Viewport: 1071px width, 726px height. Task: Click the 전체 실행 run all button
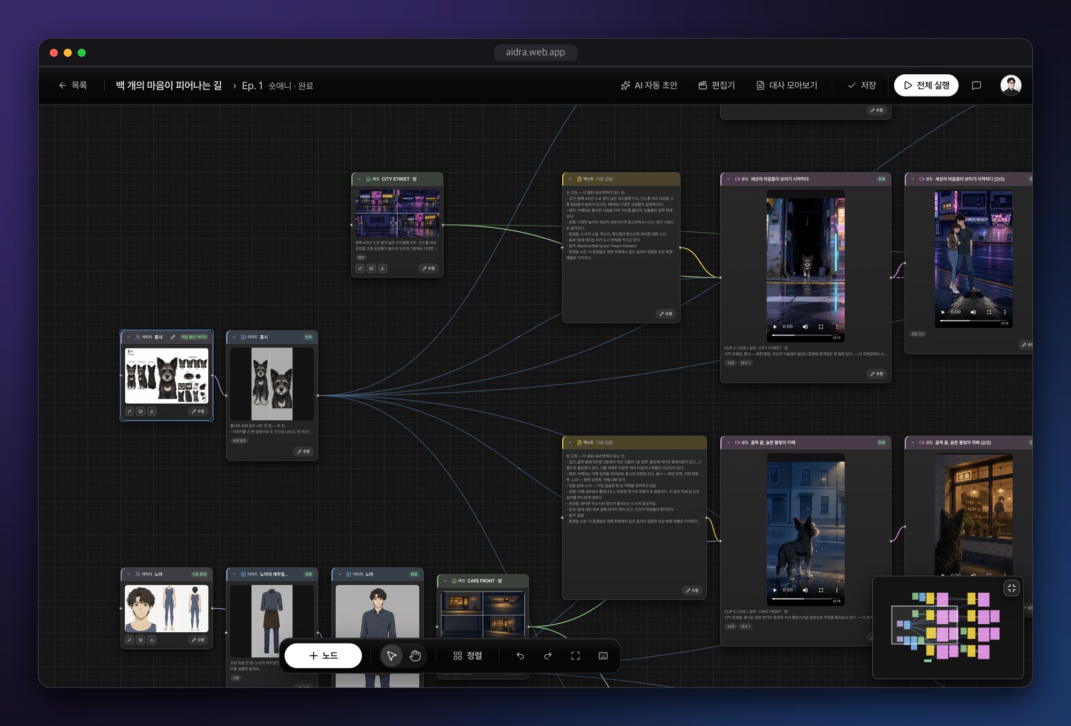(926, 86)
